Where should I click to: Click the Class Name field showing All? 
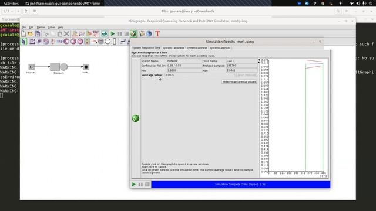(241, 61)
